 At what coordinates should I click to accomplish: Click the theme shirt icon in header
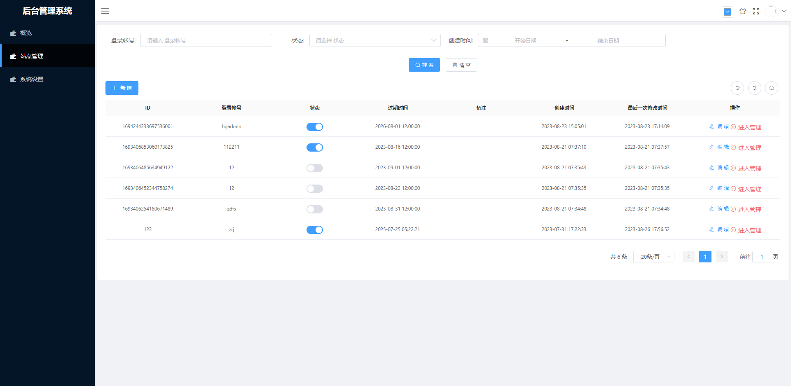click(742, 12)
